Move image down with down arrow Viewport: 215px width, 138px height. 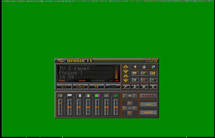tap(130, 113)
